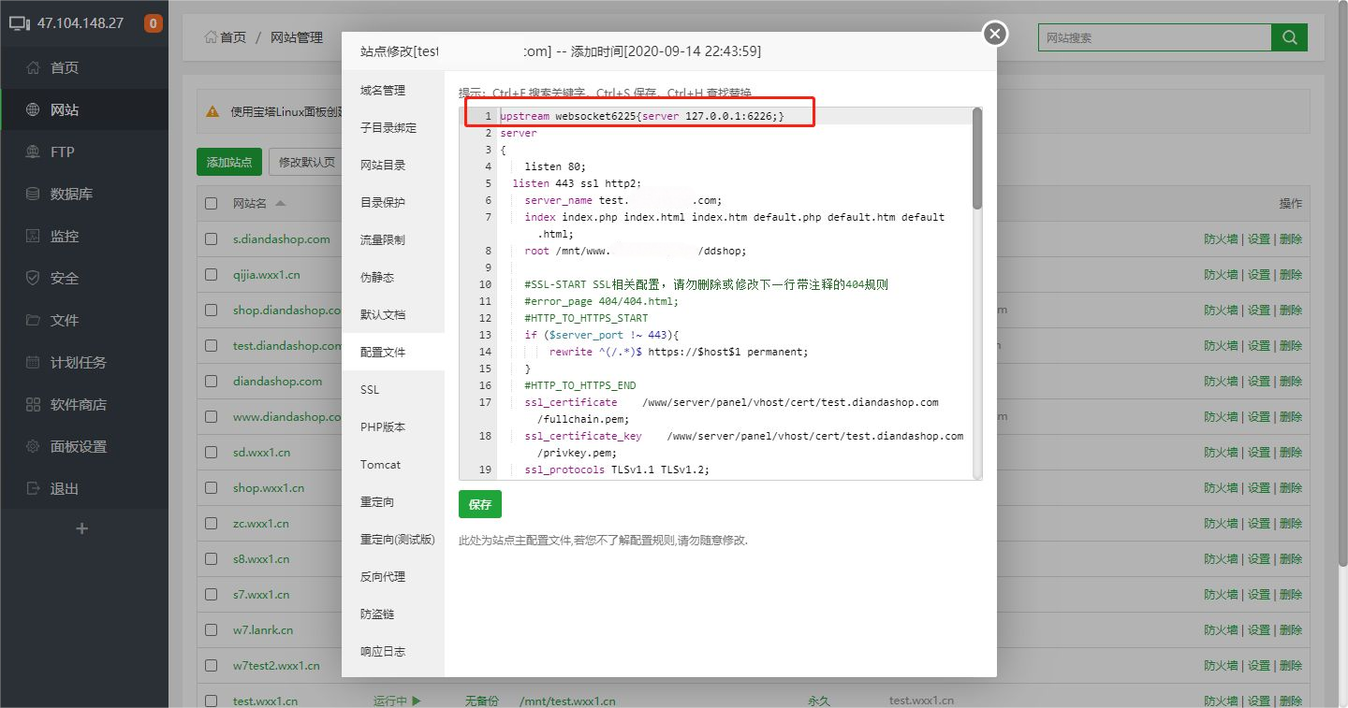Click the 添加站点 button

229,162
